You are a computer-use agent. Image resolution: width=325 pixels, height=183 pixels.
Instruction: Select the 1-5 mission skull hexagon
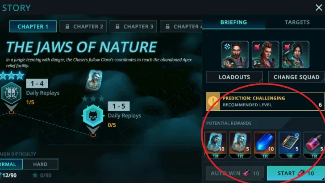[93, 116]
